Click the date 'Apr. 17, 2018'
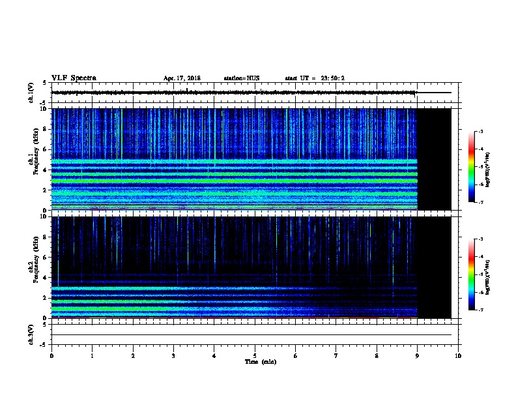Image resolution: width=516 pixels, height=399 pixels. point(182,78)
